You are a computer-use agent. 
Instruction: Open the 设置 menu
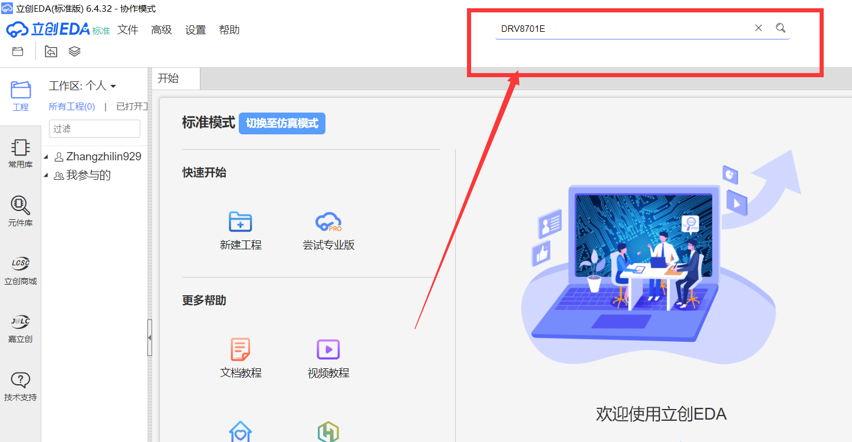pyautogui.click(x=195, y=29)
